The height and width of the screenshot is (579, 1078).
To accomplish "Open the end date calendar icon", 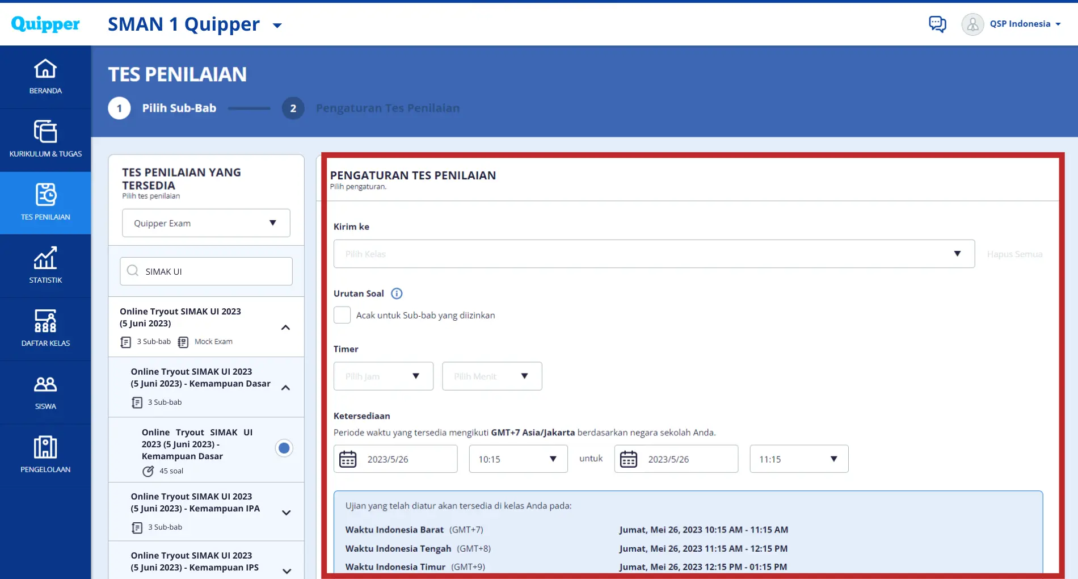I will (x=629, y=459).
